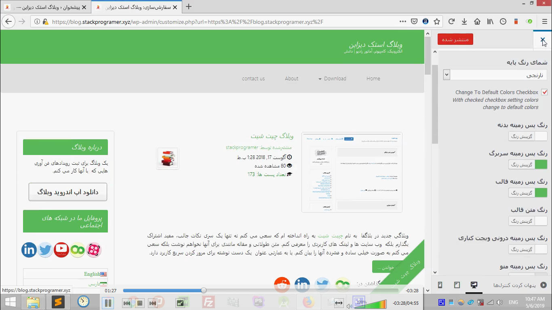Open the Twitter profile icon in sidebar
552x310 pixels.
pyautogui.click(x=45, y=250)
